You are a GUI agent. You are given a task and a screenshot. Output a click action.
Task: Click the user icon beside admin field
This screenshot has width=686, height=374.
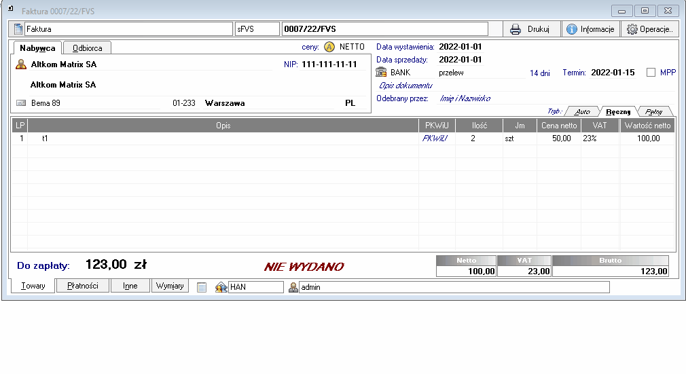pos(293,287)
